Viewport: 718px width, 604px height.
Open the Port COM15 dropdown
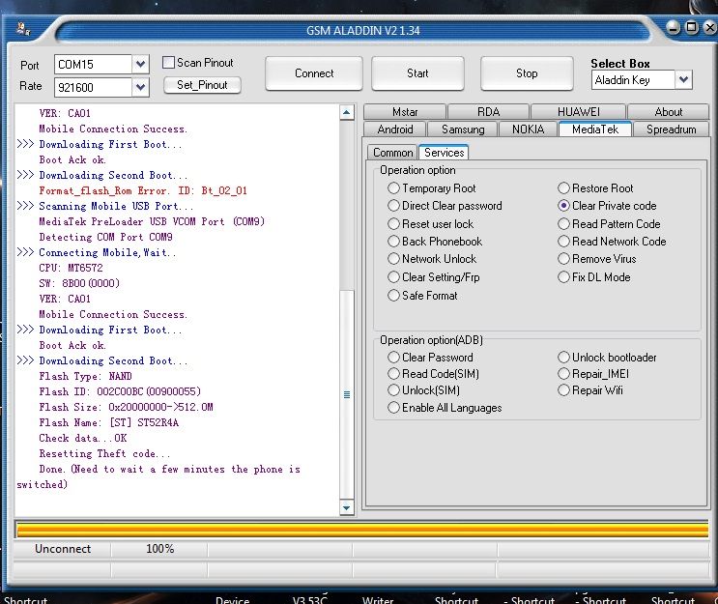(x=141, y=64)
